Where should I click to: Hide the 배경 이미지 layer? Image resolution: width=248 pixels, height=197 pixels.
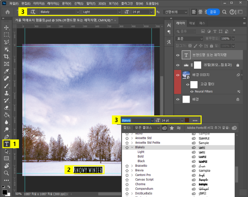178,75
